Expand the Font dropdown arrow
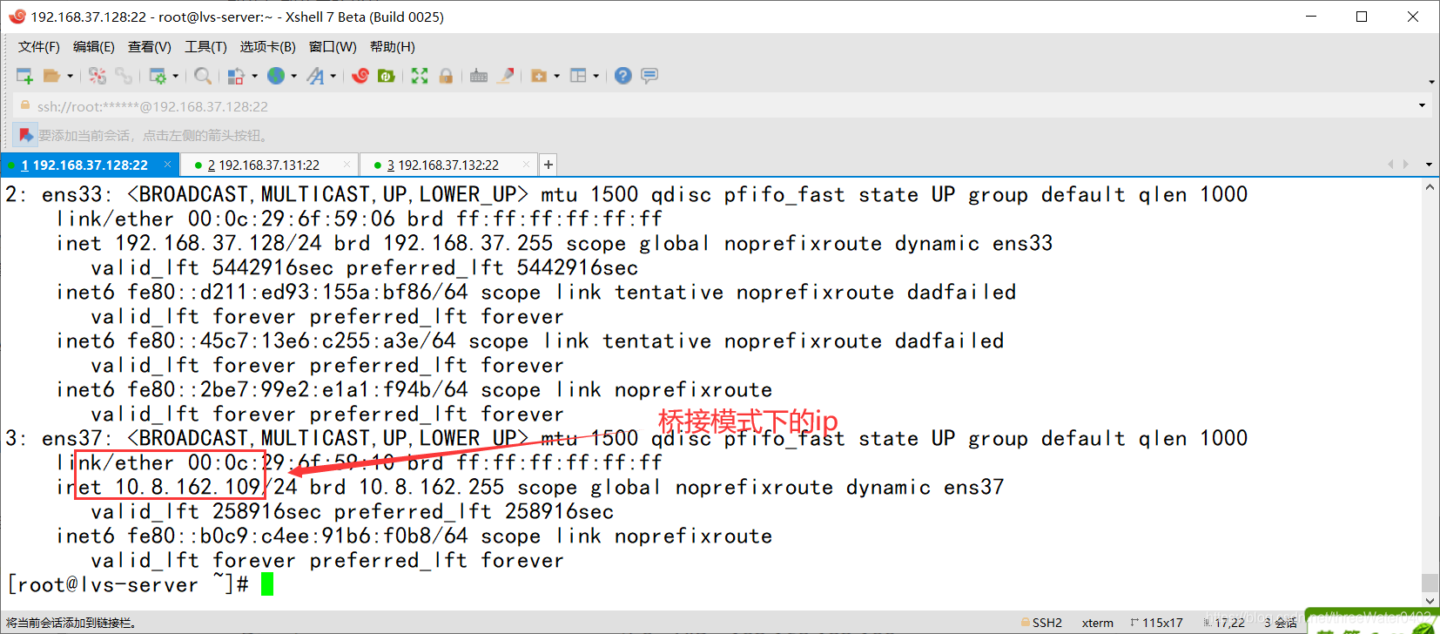 click(x=333, y=76)
